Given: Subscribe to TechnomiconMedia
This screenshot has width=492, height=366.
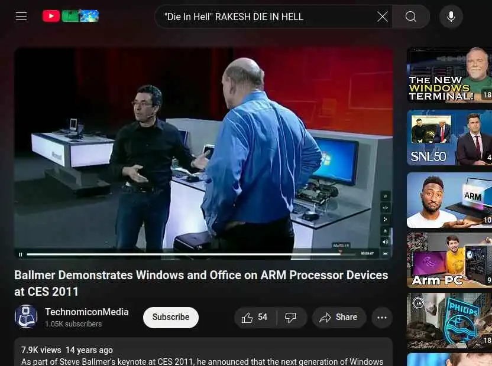Looking at the screenshot, I should 171,317.
